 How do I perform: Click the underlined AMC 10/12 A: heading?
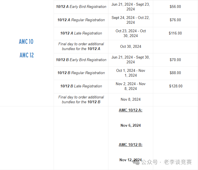130,110
